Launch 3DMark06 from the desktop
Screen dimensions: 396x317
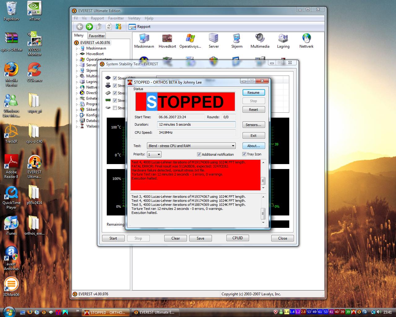click(11, 287)
